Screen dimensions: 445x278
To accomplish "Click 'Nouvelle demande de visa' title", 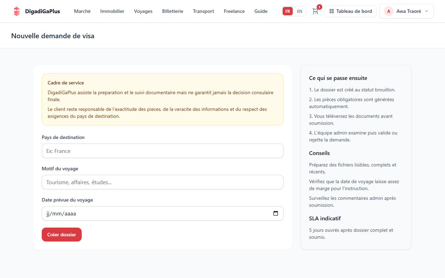I will [x=53, y=36].
